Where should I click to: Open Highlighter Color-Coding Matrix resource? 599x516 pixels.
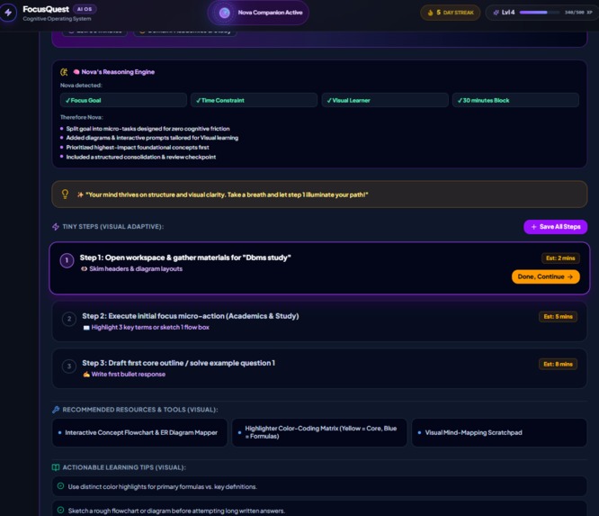point(319,432)
